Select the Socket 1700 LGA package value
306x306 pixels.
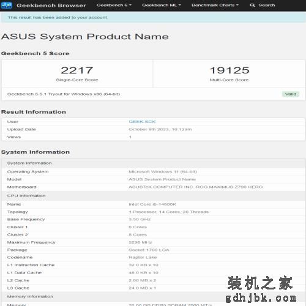[149, 250]
